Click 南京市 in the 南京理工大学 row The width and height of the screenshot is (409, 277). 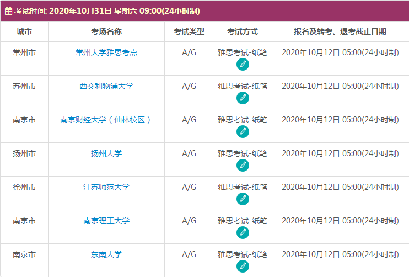(x=24, y=221)
